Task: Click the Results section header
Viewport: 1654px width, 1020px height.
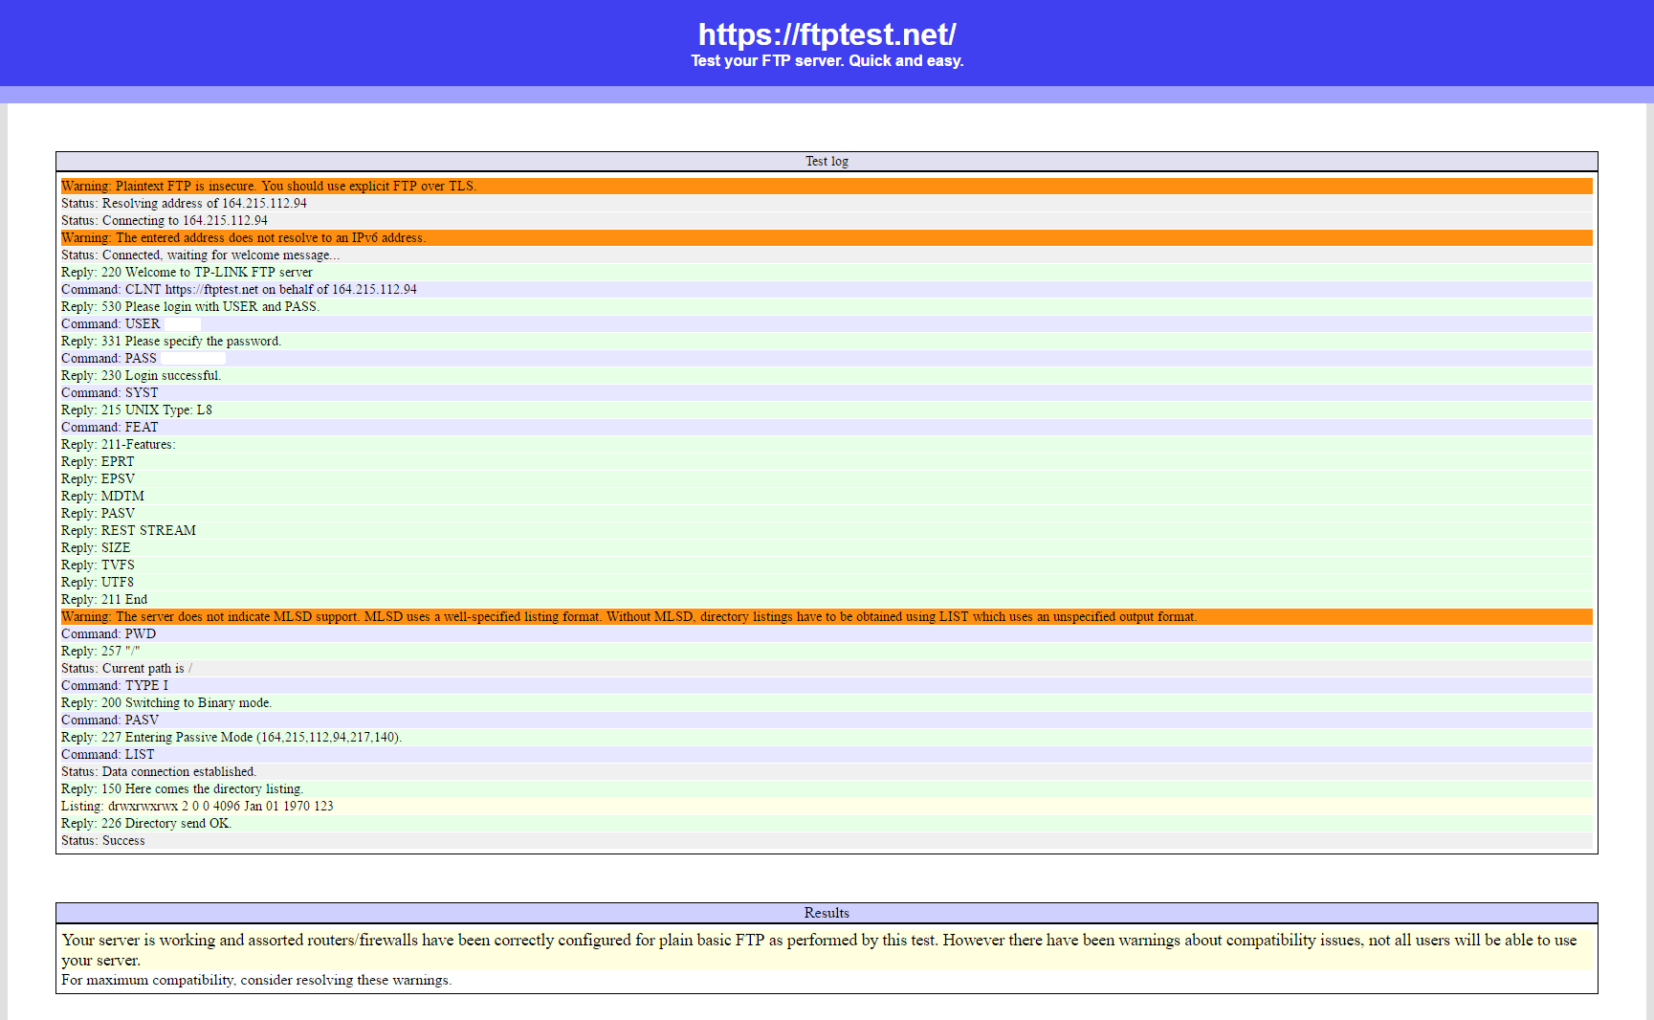Action: [x=827, y=913]
